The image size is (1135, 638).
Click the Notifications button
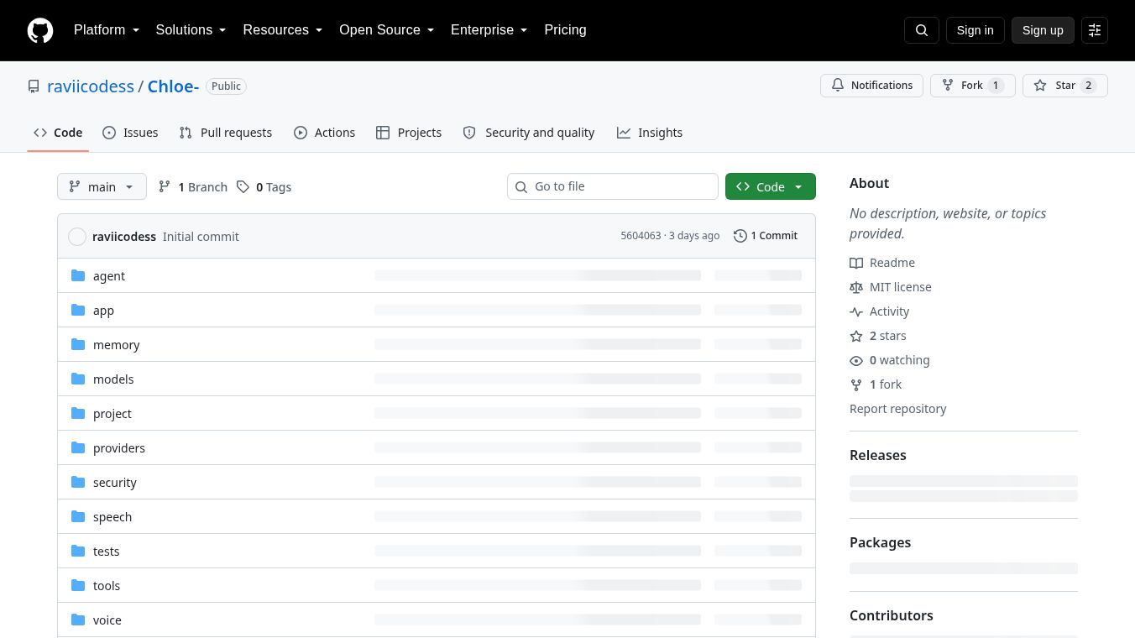coord(871,86)
